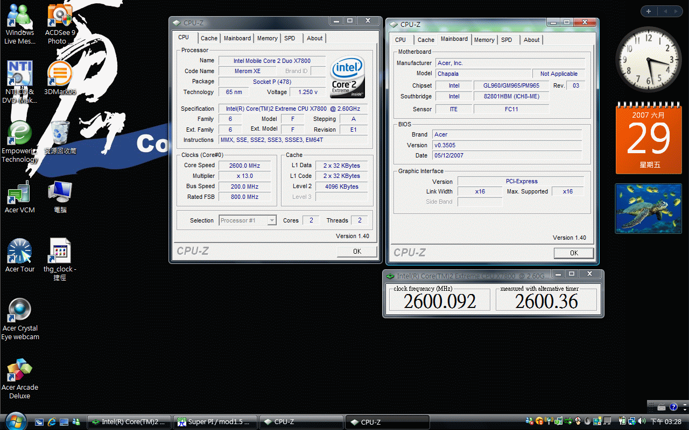Click Core Speed value '2600.0 MHz'
Viewport: 689px width, 430px height.
pyautogui.click(x=244, y=166)
